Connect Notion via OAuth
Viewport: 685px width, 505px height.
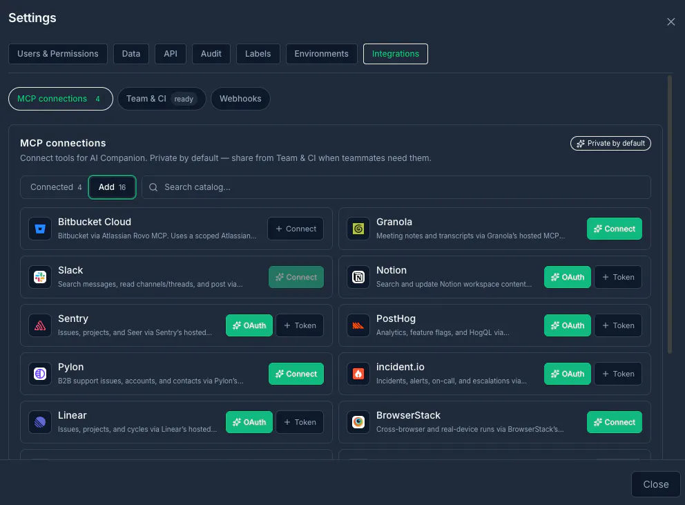[x=567, y=277]
